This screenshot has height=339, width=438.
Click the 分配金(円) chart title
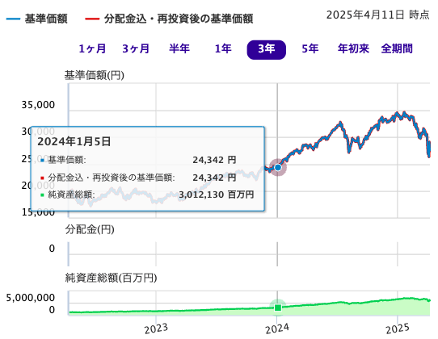90,229
